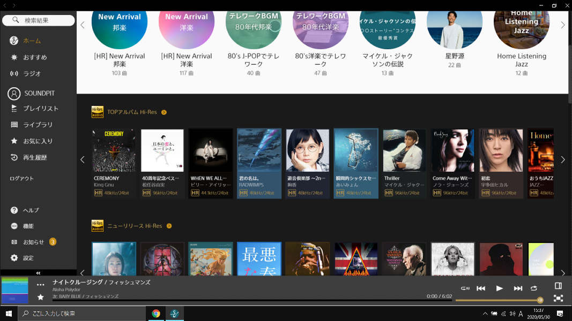The width and height of the screenshot is (572, 321).
Task: Open 遊音倶楽部 album cover
Action: 308,150
